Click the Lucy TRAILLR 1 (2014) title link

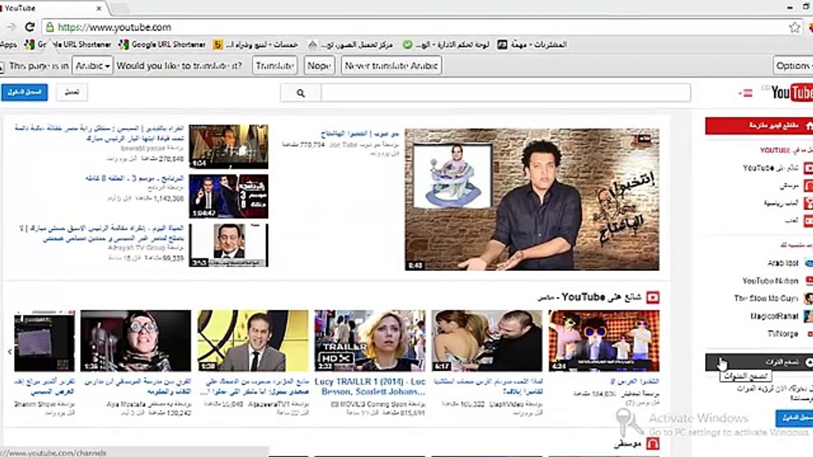click(x=370, y=386)
